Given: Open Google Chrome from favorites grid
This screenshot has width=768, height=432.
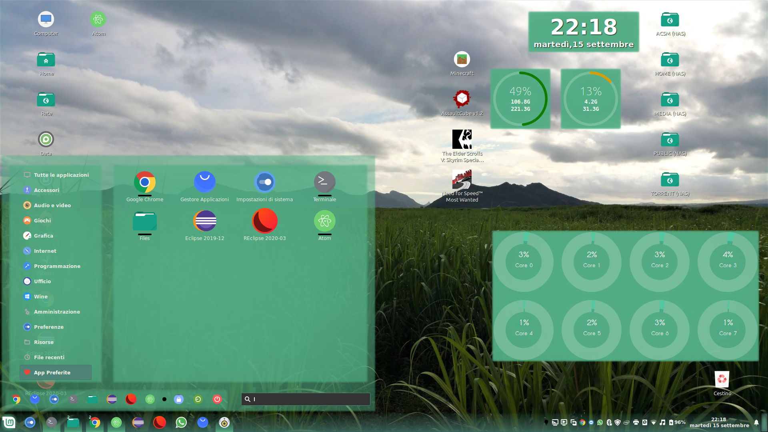Looking at the screenshot, I should tap(145, 182).
